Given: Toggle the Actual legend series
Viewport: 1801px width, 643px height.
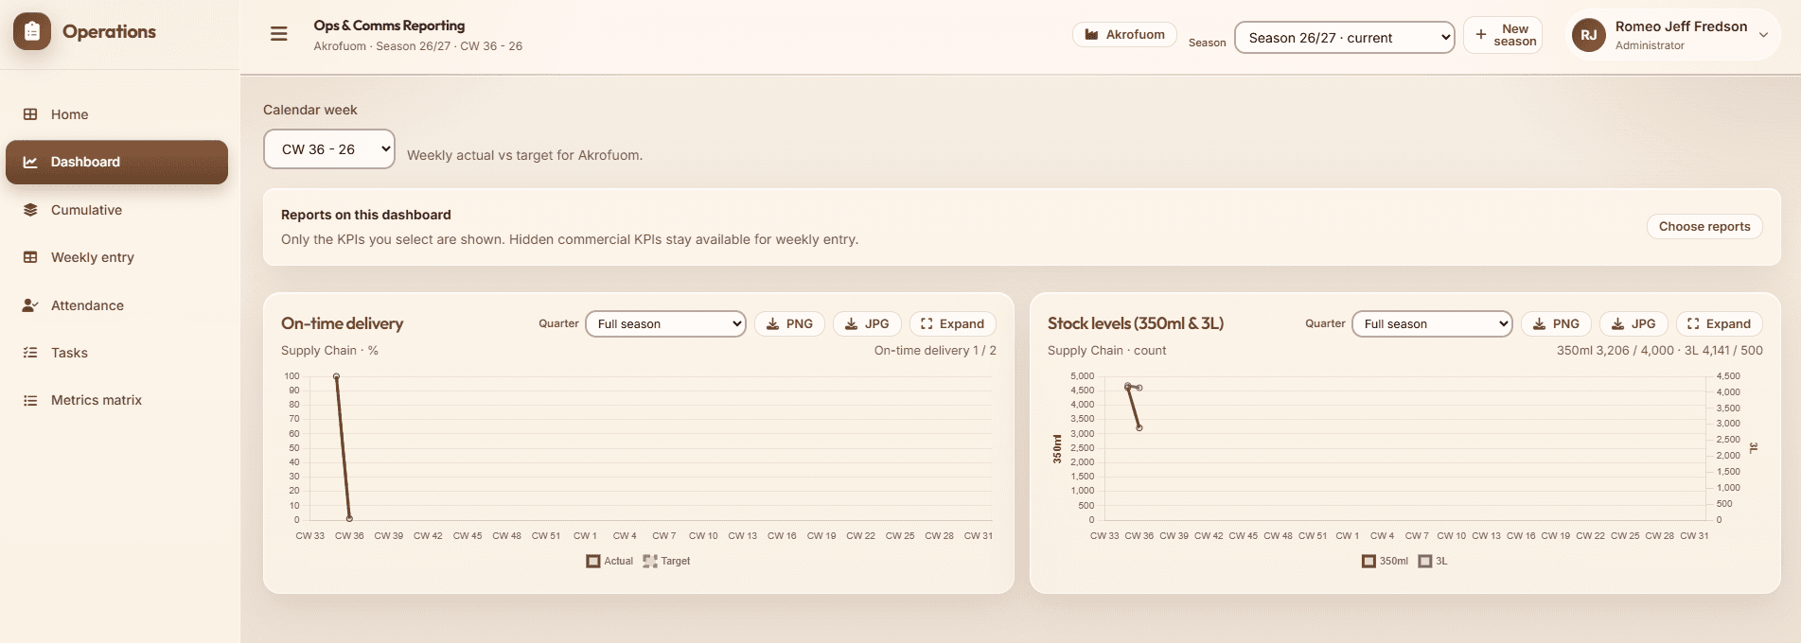Looking at the screenshot, I should click(x=609, y=561).
